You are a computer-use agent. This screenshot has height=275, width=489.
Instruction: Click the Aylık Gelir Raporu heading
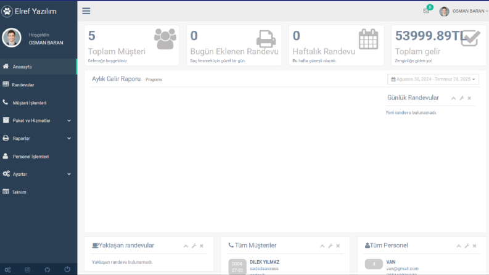click(117, 79)
